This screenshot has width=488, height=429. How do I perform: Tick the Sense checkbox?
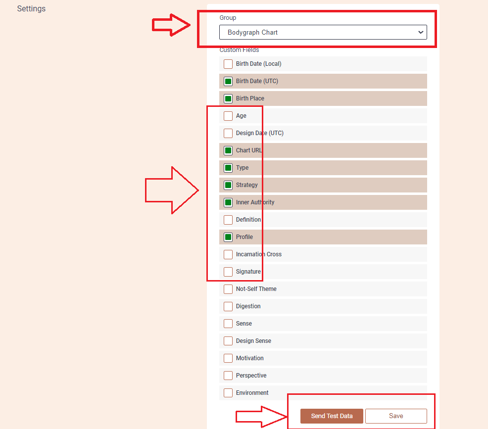coord(228,324)
